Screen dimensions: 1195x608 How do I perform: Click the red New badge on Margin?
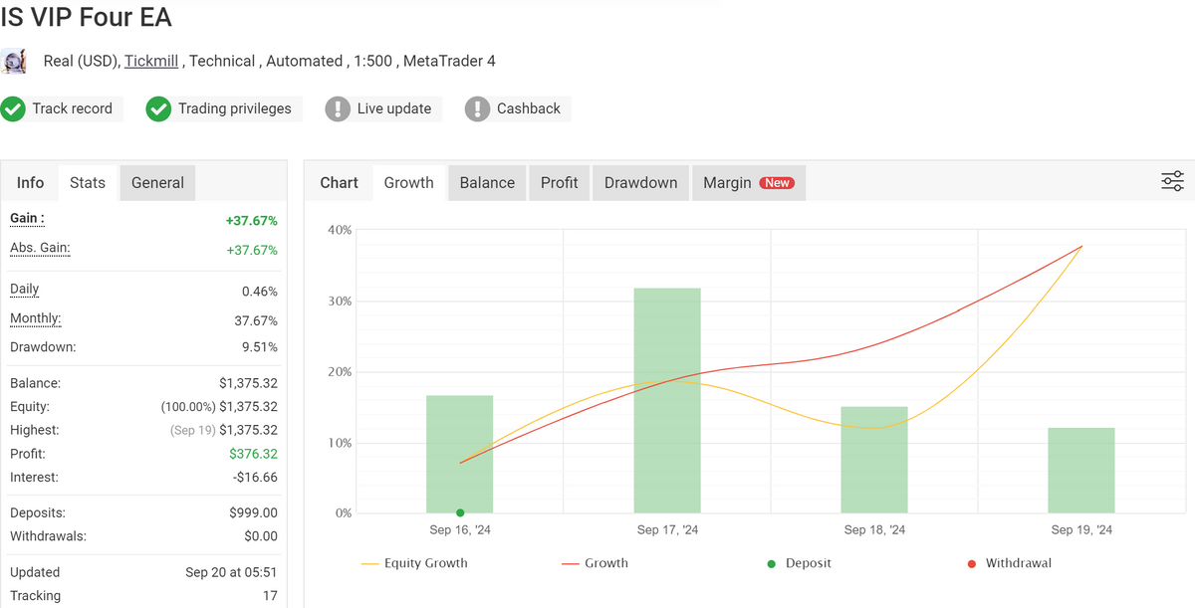pos(777,183)
